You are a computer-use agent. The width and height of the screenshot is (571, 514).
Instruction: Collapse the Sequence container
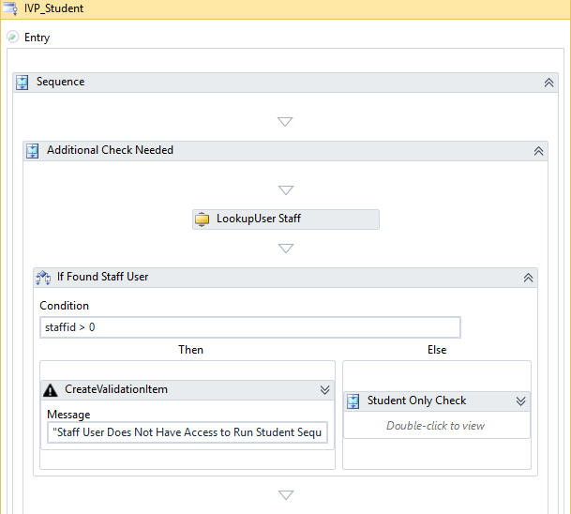click(x=549, y=83)
